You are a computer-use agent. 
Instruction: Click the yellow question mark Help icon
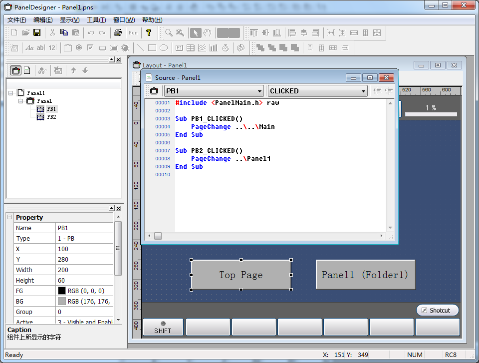click(x=148, y=33)
